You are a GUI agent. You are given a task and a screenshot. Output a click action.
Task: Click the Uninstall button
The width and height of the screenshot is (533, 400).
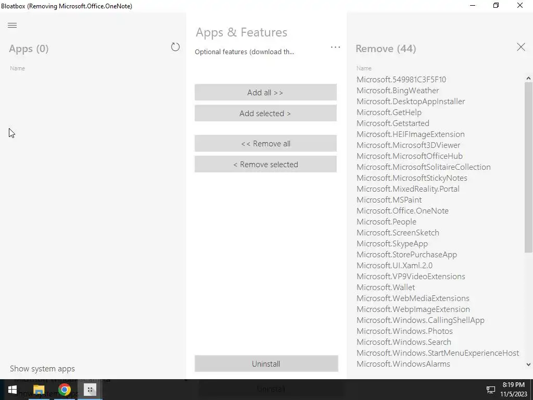click(266, 364)
